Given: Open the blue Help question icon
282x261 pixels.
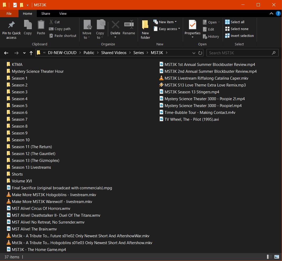Looking at the screenshot, I should (278, 13).
